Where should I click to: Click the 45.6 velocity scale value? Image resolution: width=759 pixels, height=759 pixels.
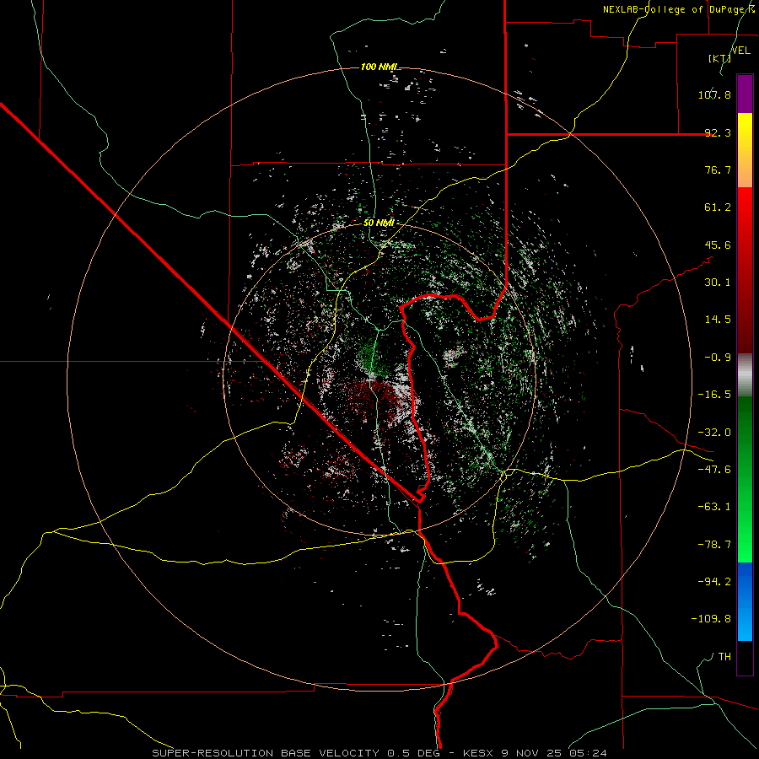pos(718,245)
